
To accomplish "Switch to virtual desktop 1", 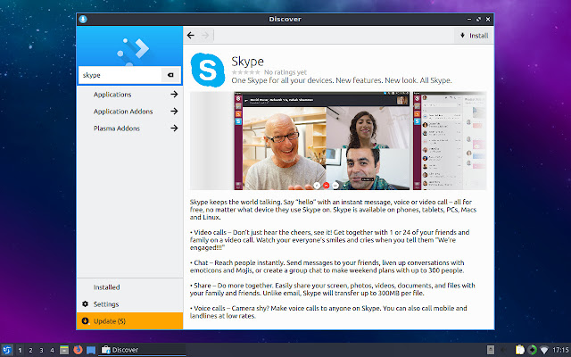I will tap(20, 351).
